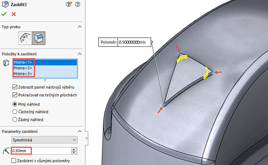The image size is (268, 165).
Task: Confirm the fillet with the green checkmark
Action: coord(4,14)
